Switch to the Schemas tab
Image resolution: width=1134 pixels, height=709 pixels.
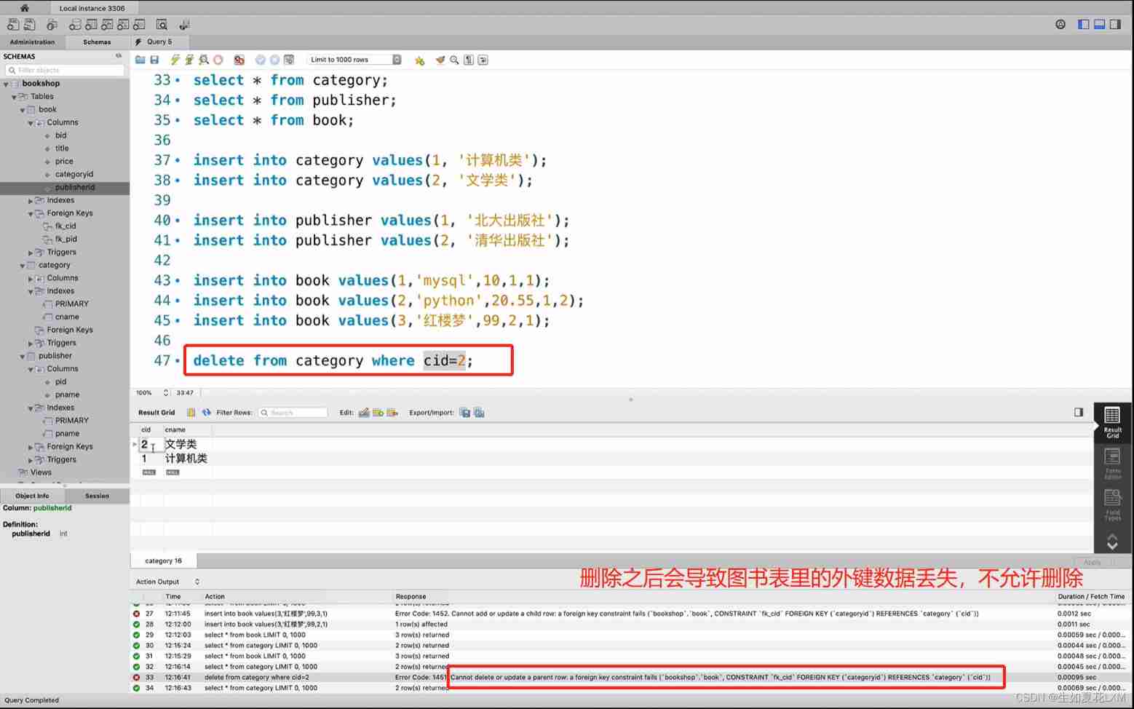97,41
